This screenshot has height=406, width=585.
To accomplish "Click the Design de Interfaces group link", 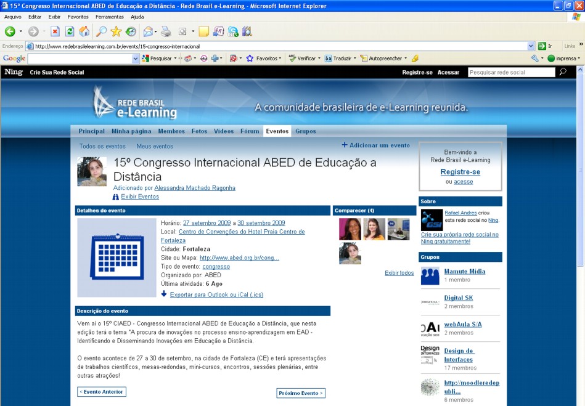I will (459, 355).
